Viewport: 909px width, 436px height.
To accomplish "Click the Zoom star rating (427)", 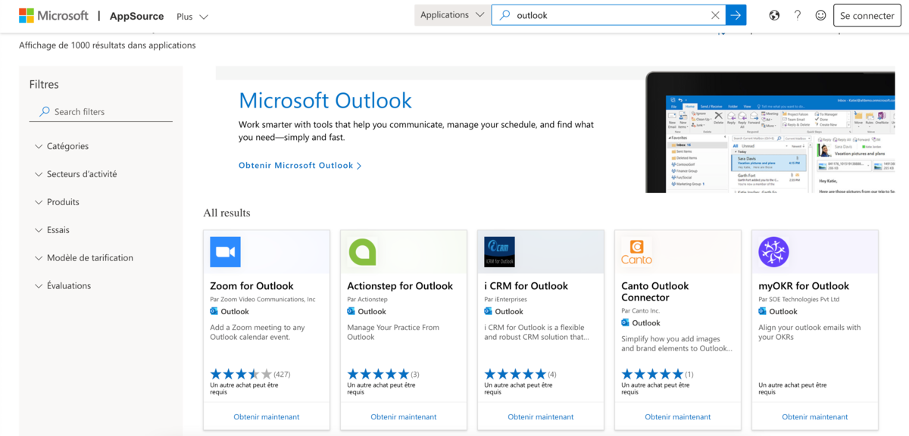I will point(250,374).
